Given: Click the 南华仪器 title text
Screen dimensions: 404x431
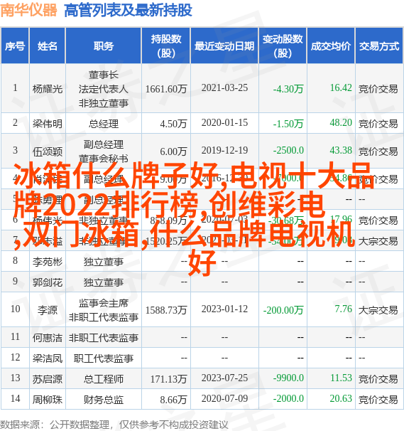Looking at the screenshot, I should click(x=29, y=10).
